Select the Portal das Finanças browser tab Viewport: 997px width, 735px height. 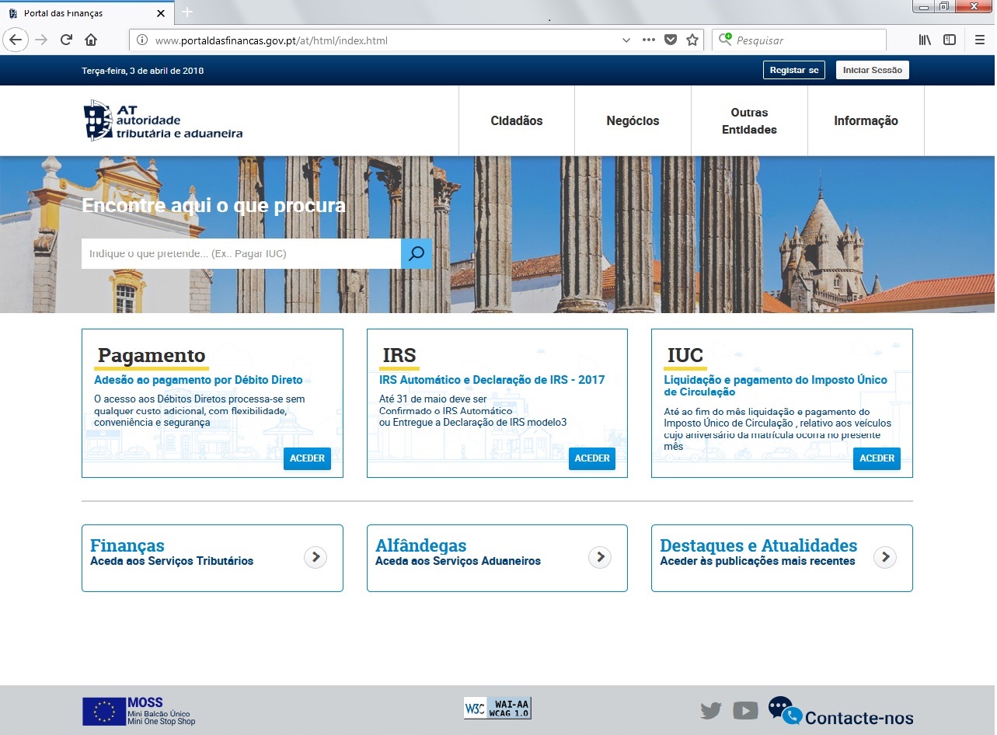click(85, 13)
